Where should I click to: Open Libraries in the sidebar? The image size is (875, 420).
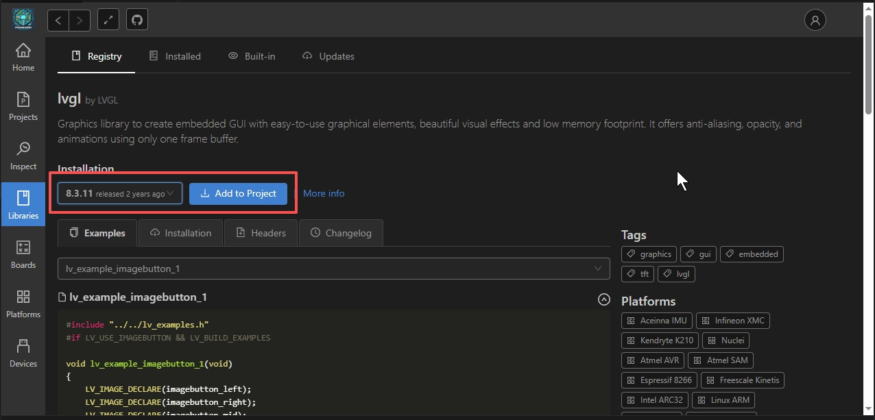(23, 205)
